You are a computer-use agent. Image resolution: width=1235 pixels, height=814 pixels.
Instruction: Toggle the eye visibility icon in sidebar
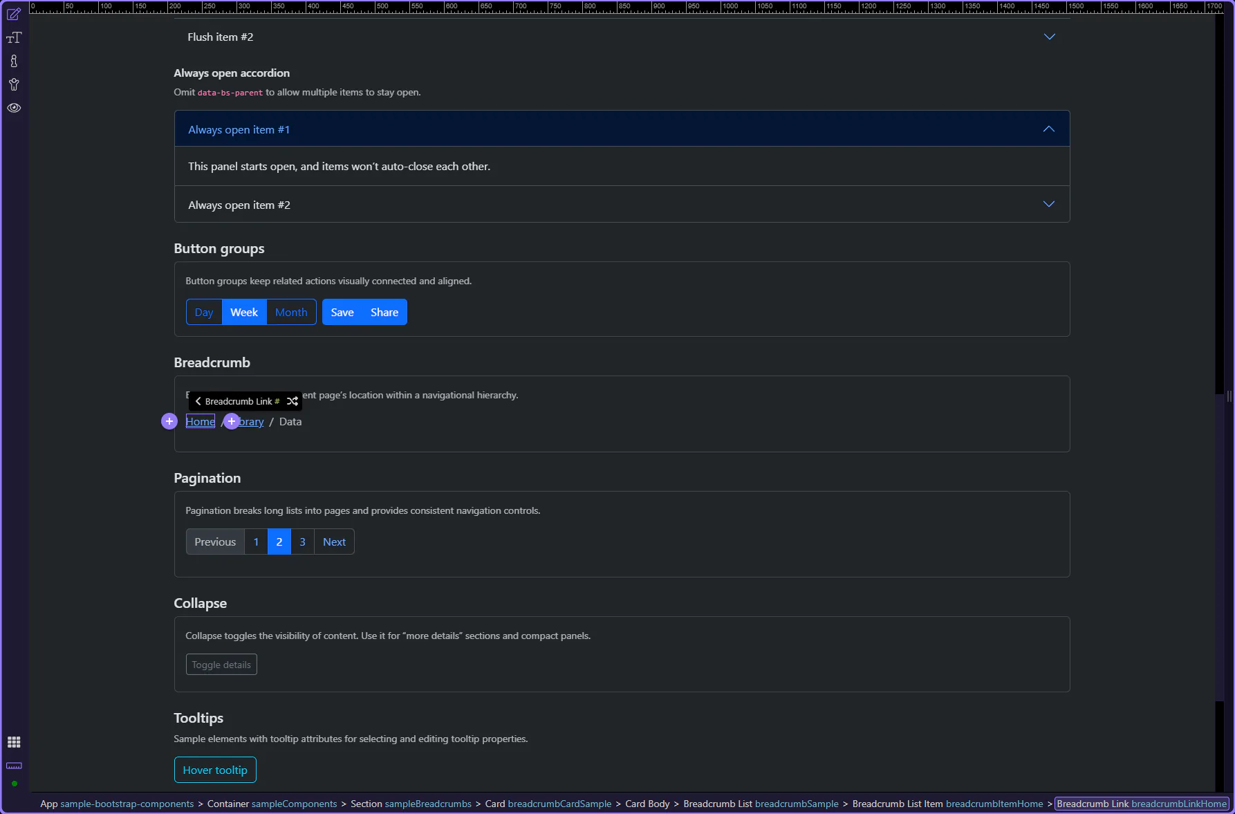[14, 108]
